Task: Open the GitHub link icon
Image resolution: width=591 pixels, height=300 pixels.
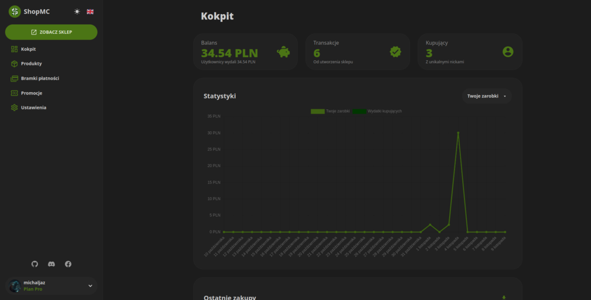Action: (x=35, y=264)
